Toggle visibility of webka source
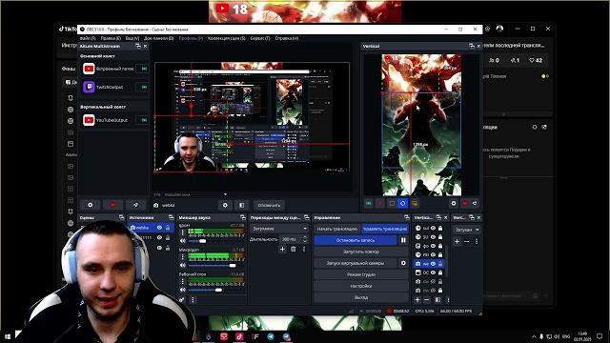610x343 pixels. [x=159, y=228]
